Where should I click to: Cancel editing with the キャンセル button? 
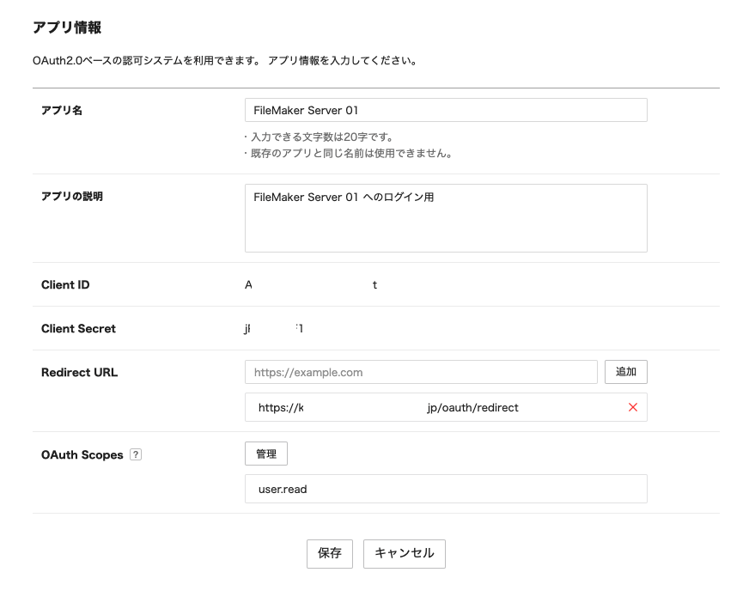pyautogui.click(x=405, y=554)
